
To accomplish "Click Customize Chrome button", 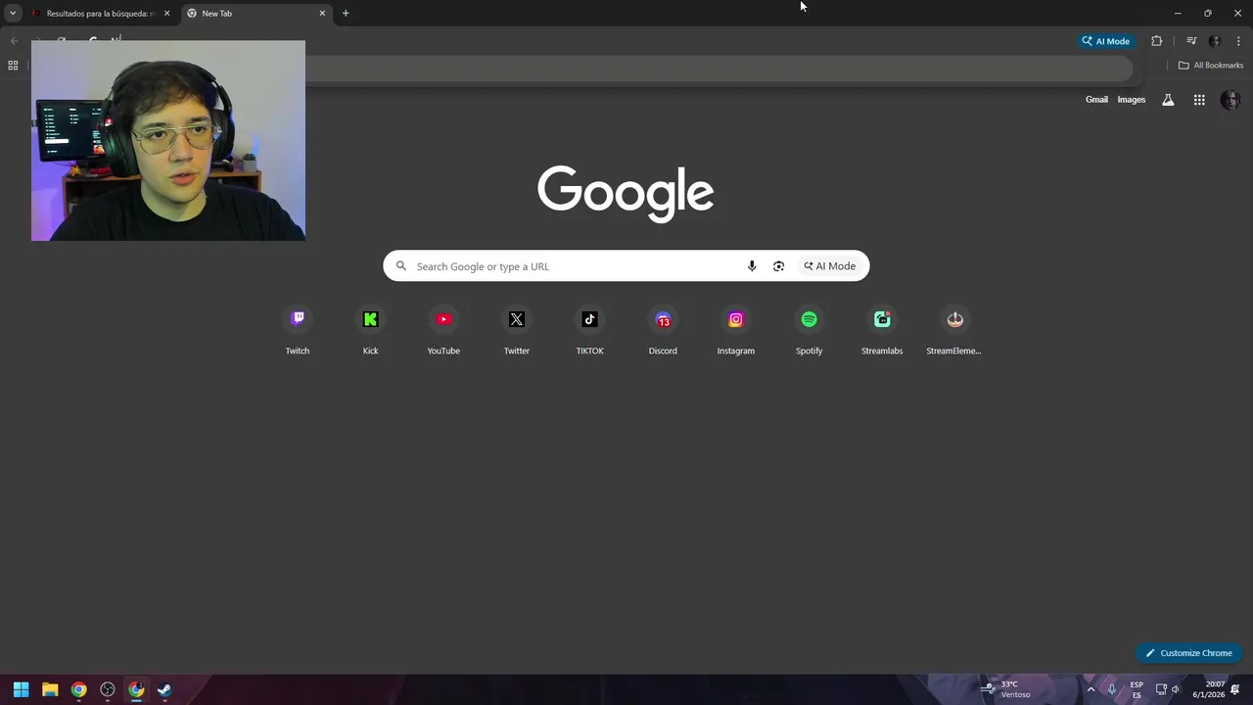I will coord(1188,653).
